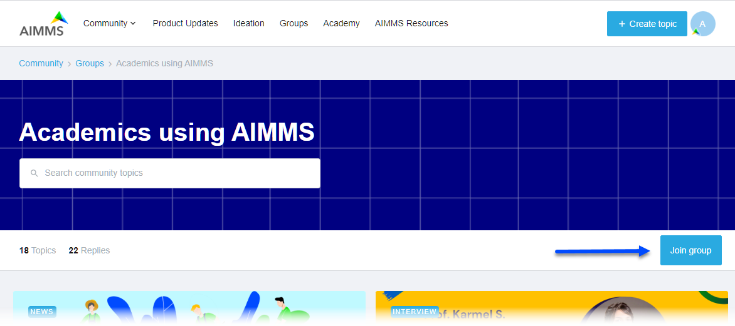
Task: Follow the Groups breadcrumb link
Action: click(x=90, y=63)
